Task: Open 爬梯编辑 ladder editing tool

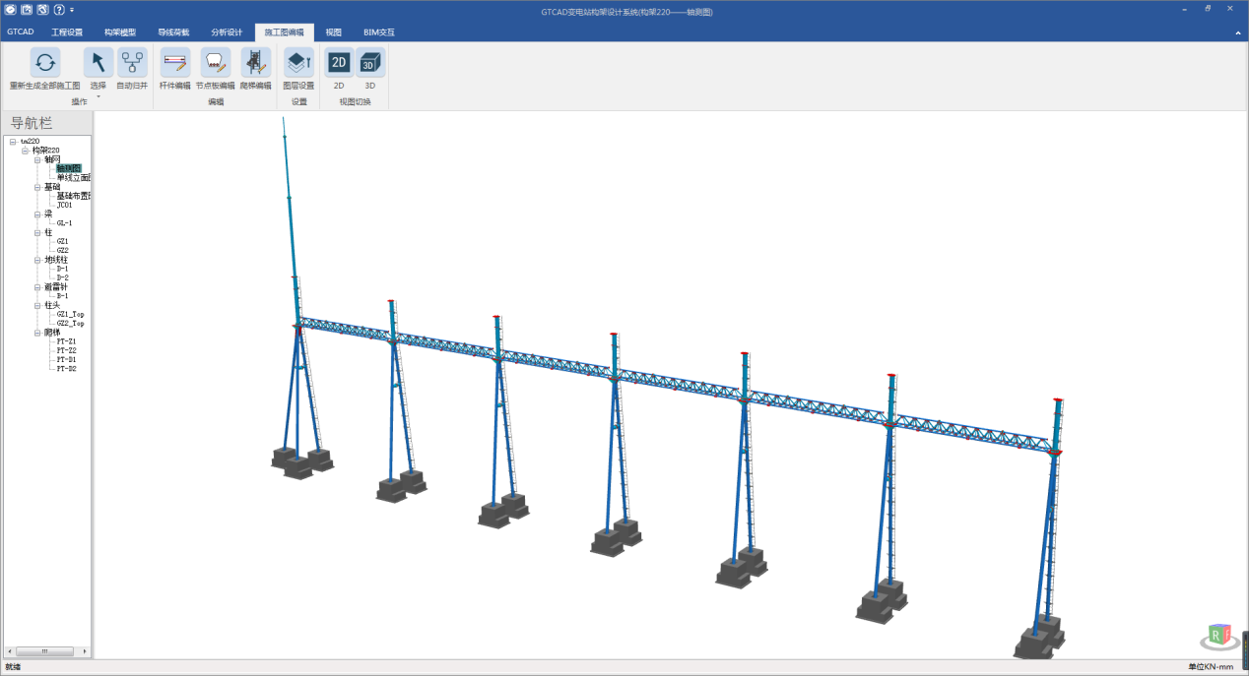Action: point(256,63)
